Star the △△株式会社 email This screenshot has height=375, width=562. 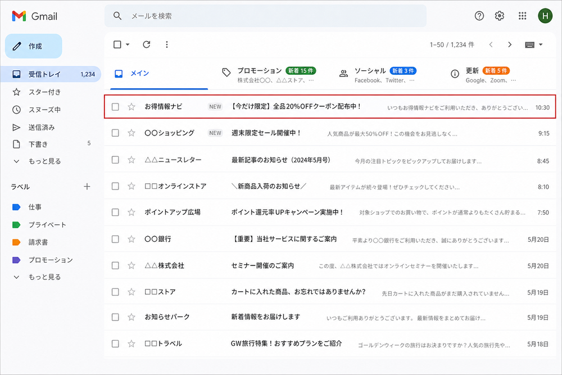(x=132, y=265)
